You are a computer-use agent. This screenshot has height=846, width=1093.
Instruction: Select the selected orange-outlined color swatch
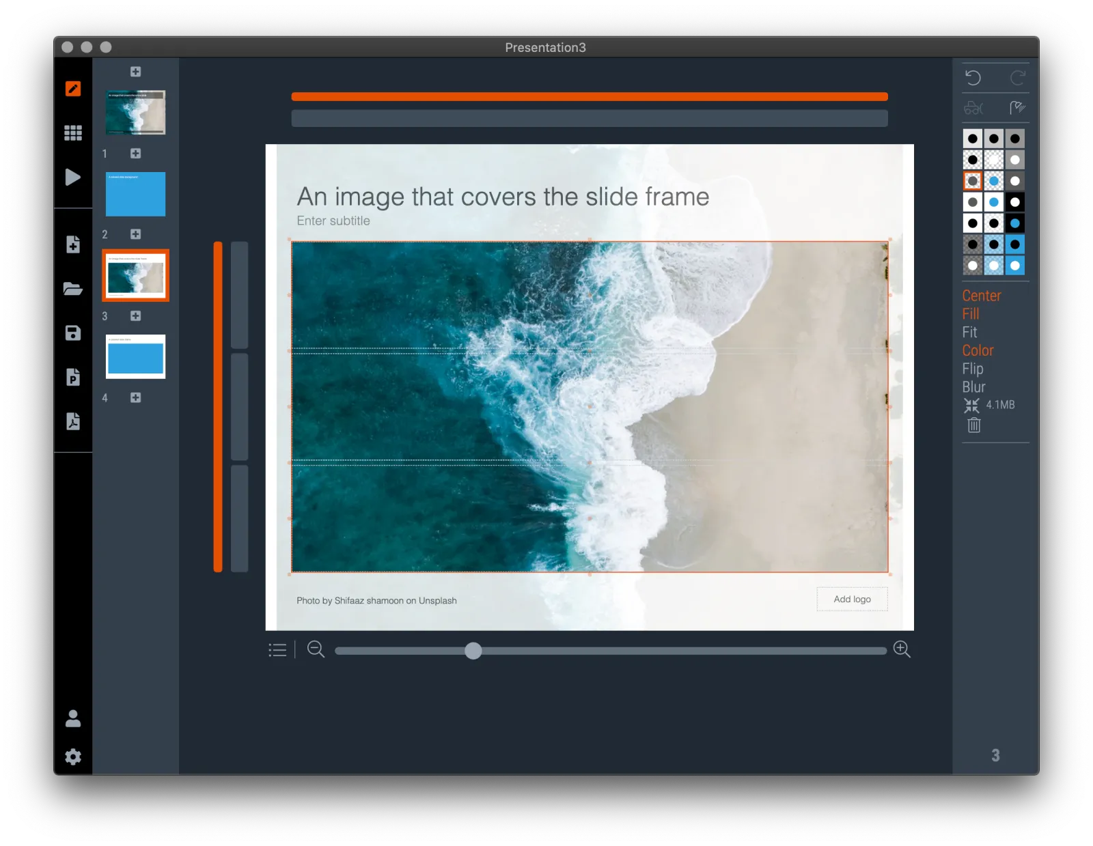click(x=973, y=181)
